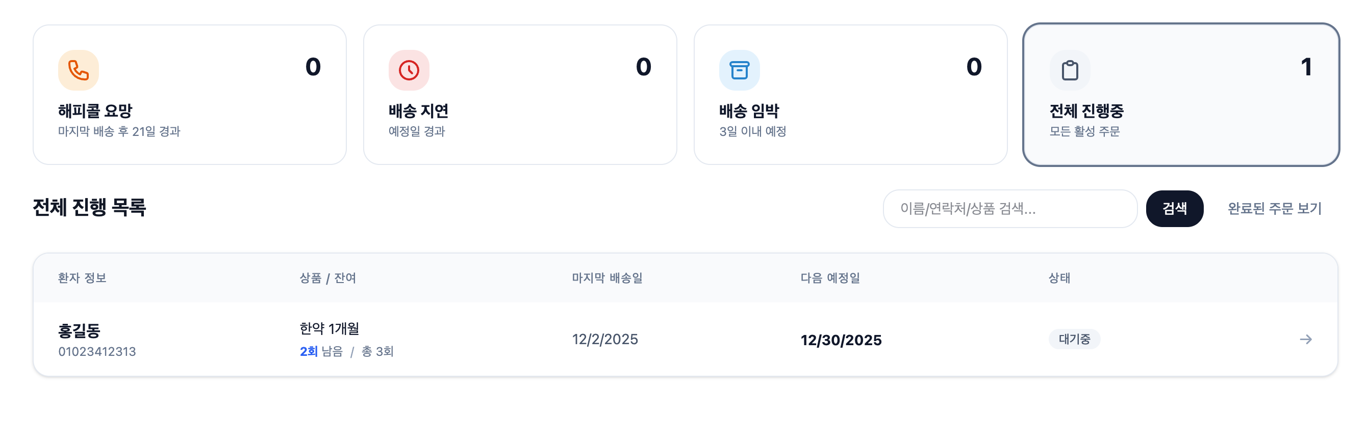Select the 전체 진행중 filter card
Screen dimensions: 1367x447
click(1181, 95)
